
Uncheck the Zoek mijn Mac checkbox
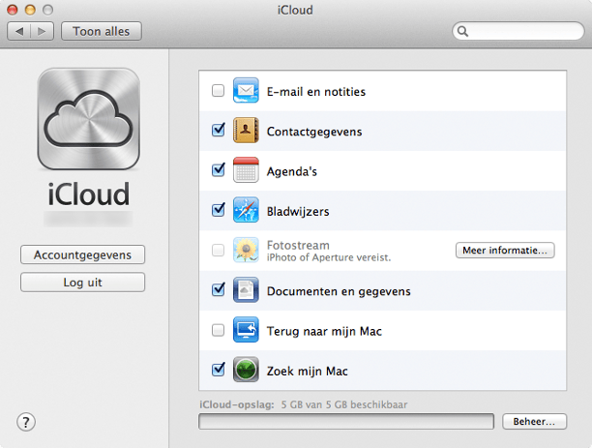pyautogui.click(x=219, y=370)
